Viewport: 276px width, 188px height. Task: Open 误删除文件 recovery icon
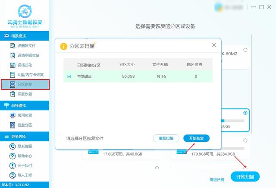pos(13,46)
